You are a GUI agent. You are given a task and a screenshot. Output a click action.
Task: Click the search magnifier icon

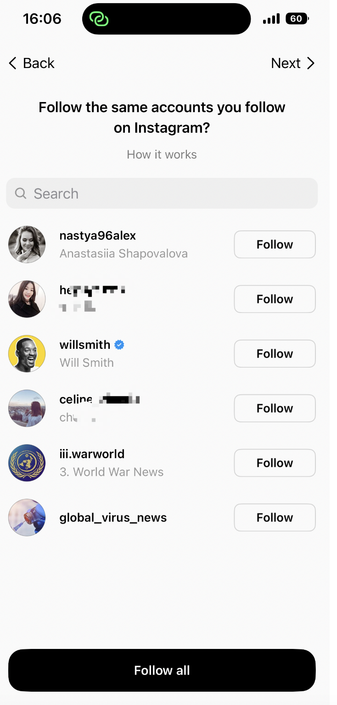click(21, 193)
